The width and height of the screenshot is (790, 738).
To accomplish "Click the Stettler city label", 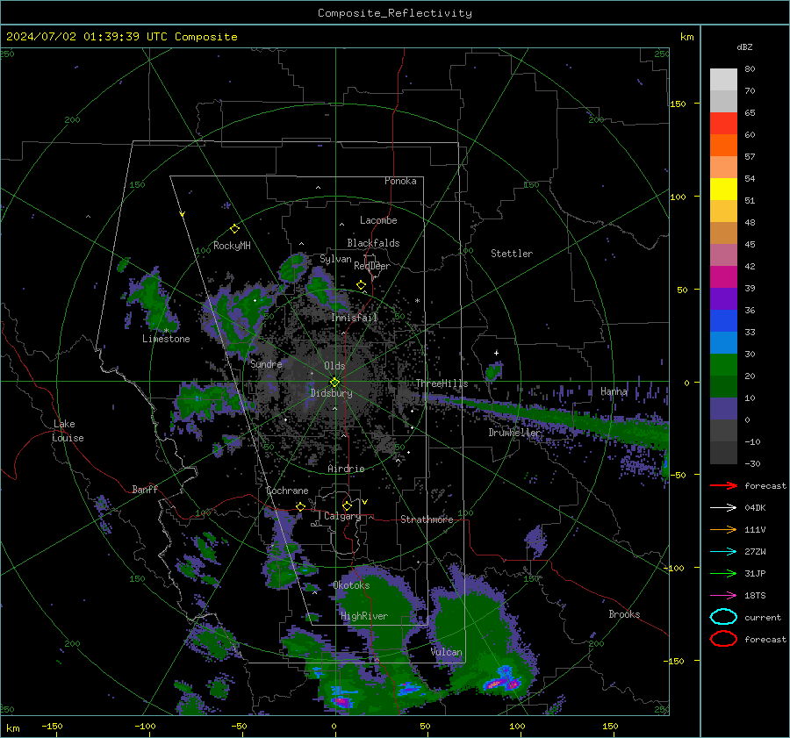I will pos(512,254).
